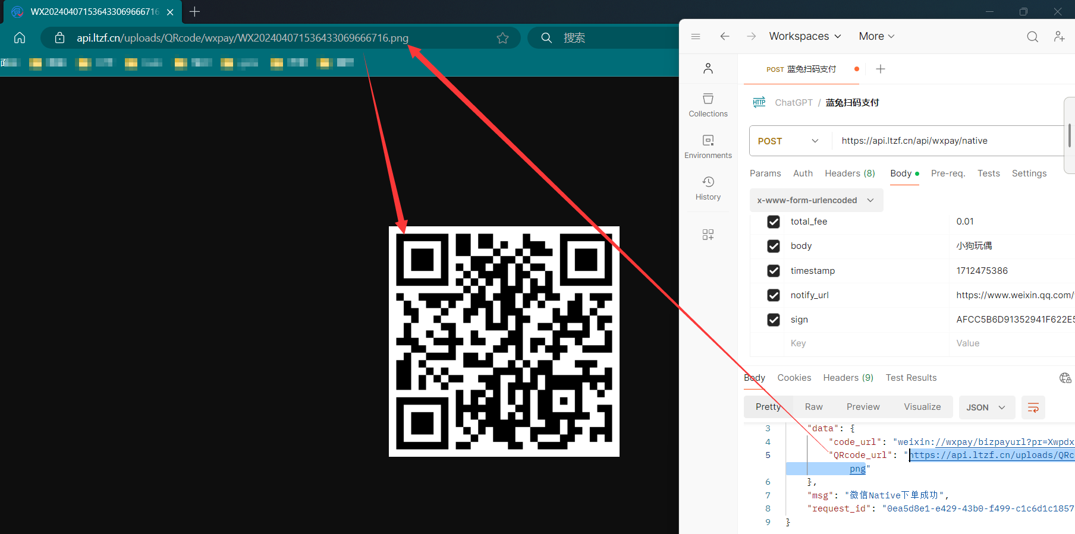Screen dimensions: 1075x534
Task: Open the Workspaces dropdown
Action: coord(805,36)
